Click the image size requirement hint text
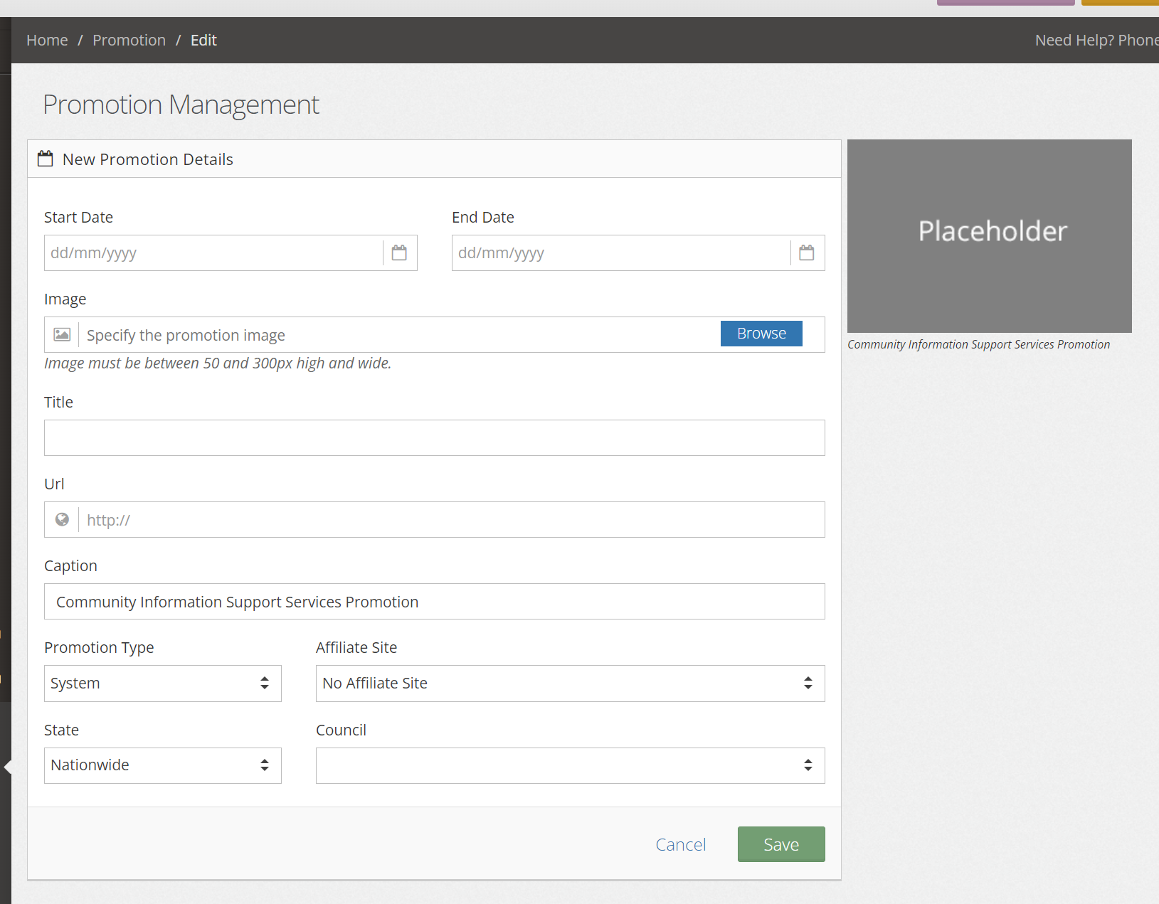Viewport: 1159px width, 904px height. [218, 363]
